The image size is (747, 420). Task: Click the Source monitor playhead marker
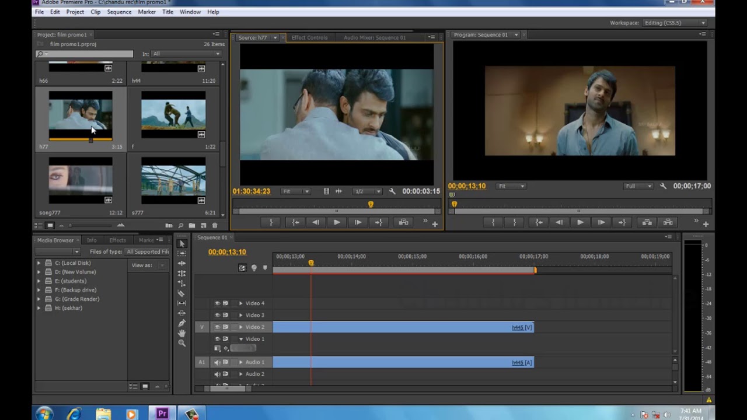[x=371, y=204]
